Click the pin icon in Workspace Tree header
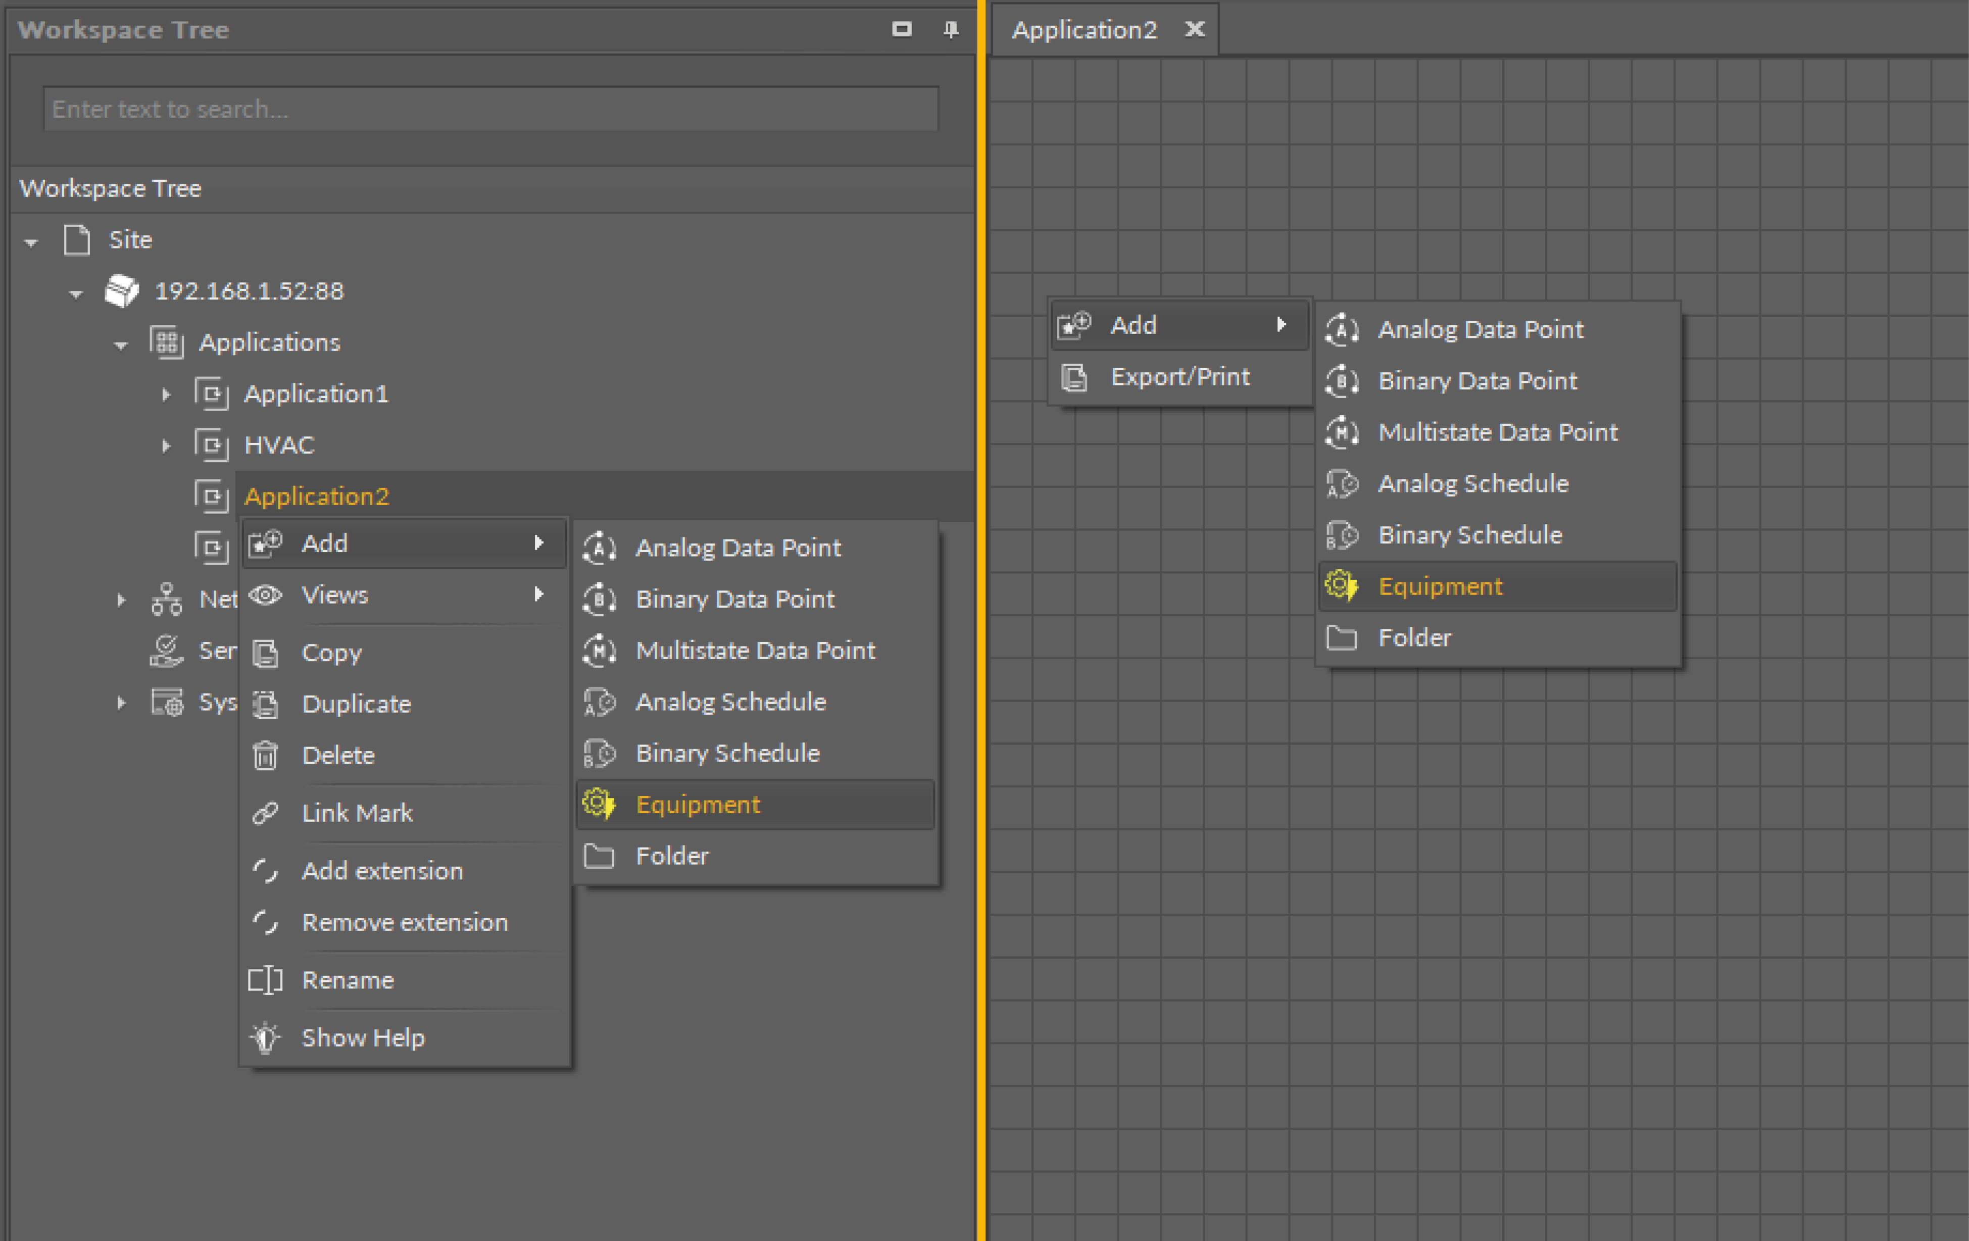This screenshot has width=1969, height=1241. click(950, 29)
